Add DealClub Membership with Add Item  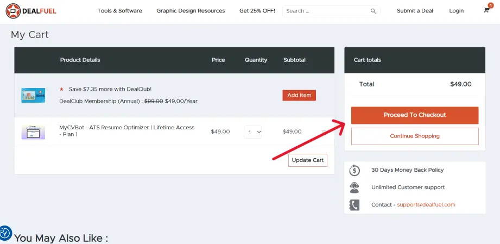299,95
